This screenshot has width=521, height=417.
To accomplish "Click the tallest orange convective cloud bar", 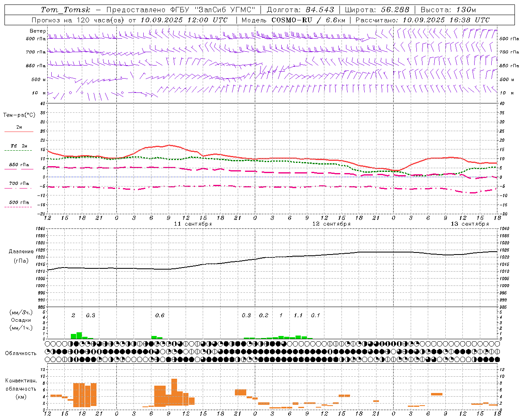I will pyautogui.click(x=174, y=393).
